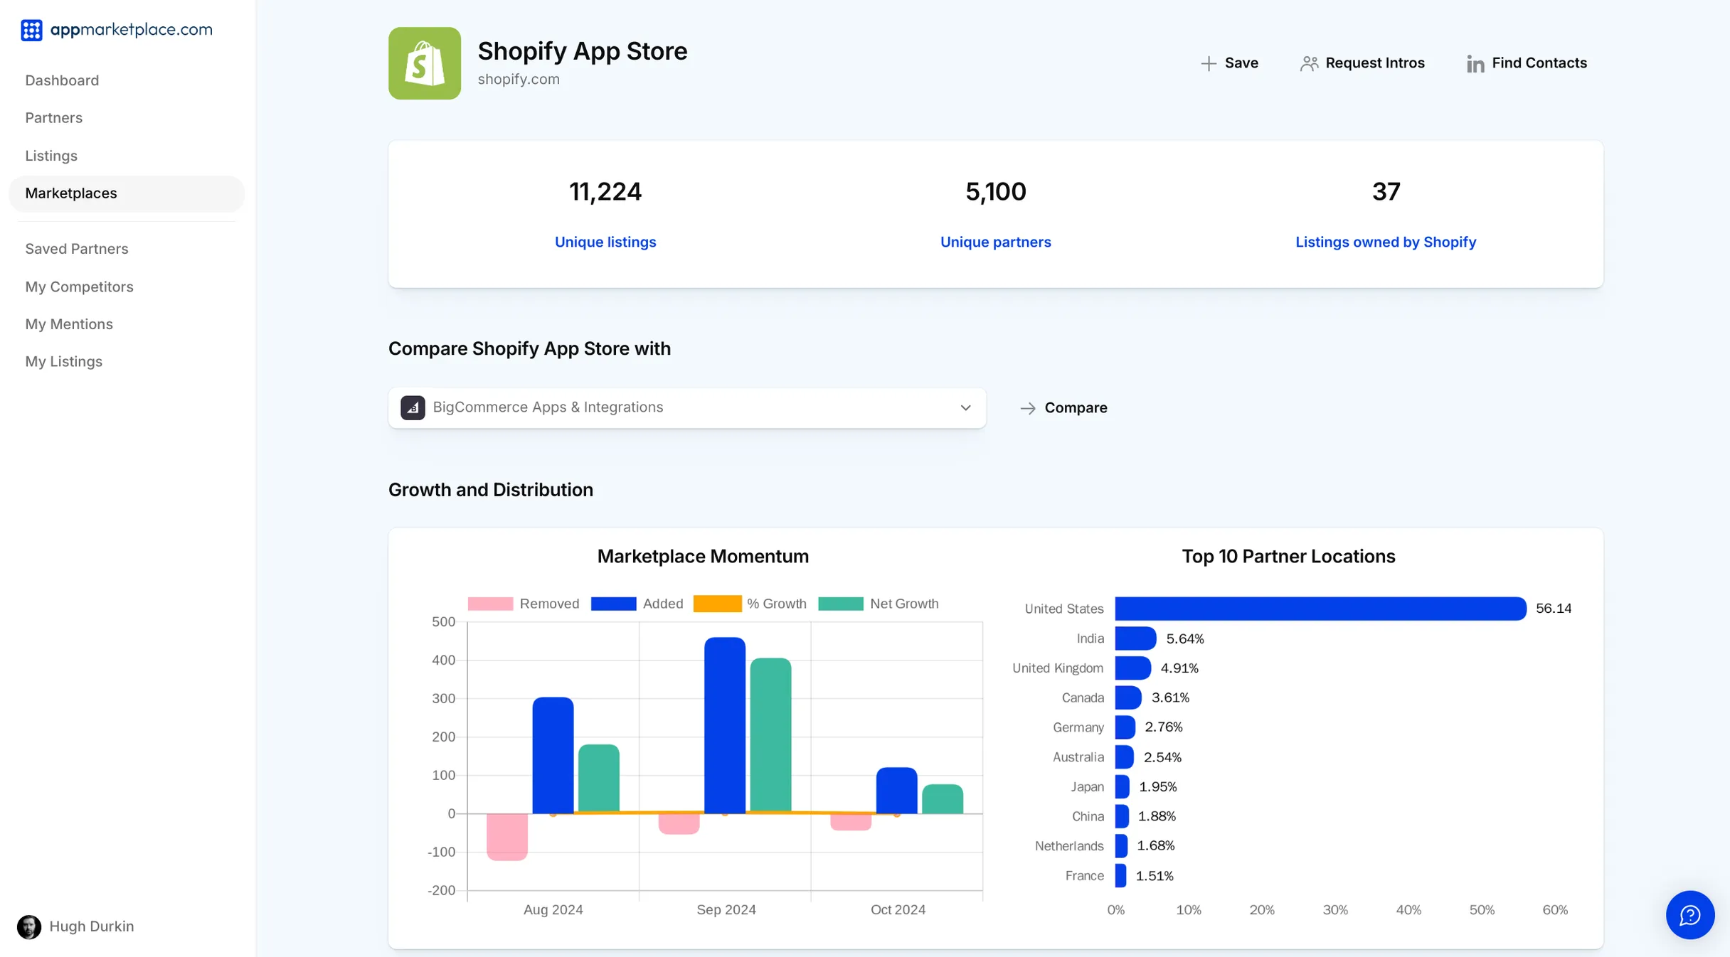
Task: Select Marketplaces in the sidebar
Action: point(127,193)
